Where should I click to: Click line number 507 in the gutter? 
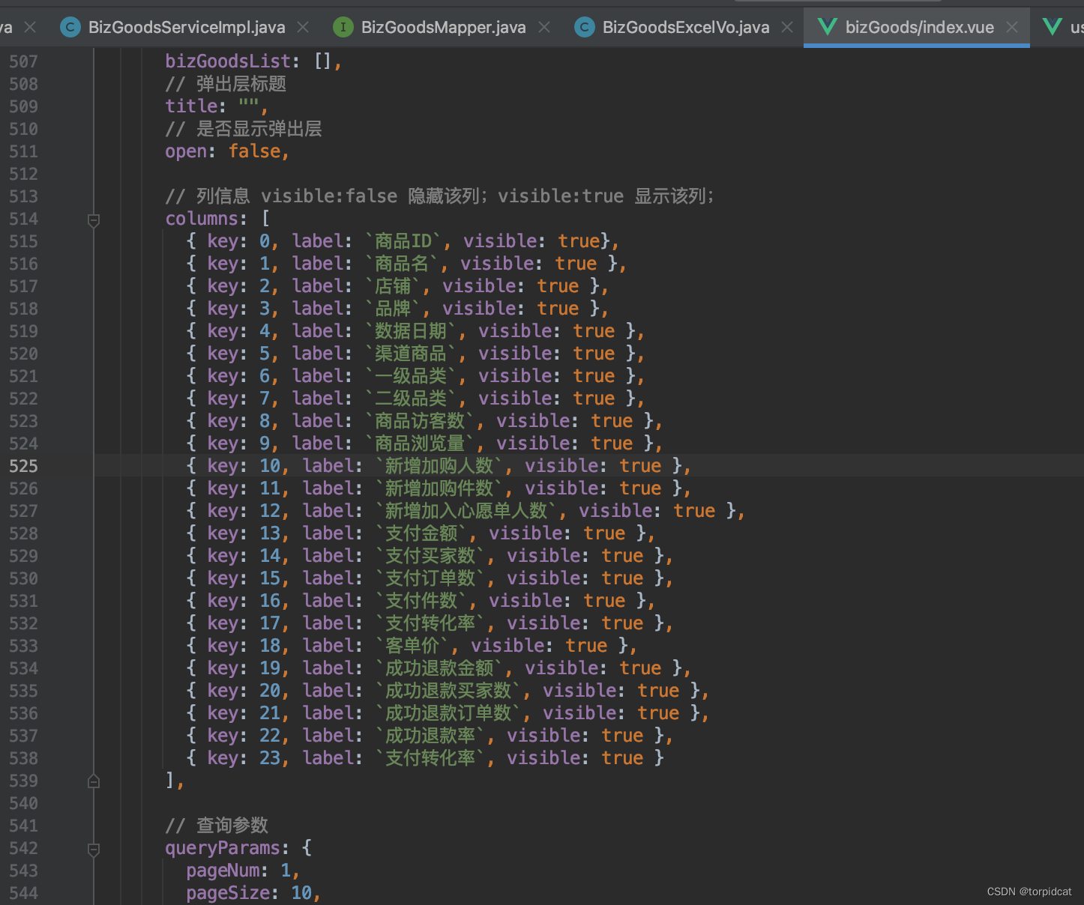click(x=23, y=61)
